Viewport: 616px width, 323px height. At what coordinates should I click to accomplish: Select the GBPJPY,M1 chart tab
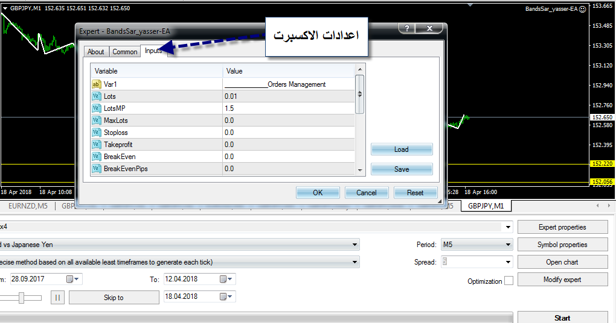(x=486, y=206)
